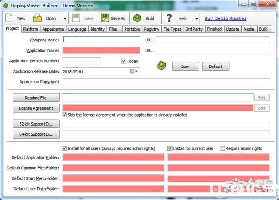Screen dimensions: 279x200
Task: Click the green Build box icon
Action: (x=137, y=18)
